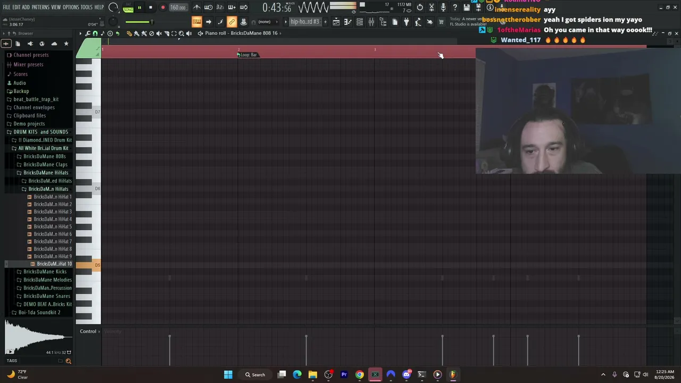The image size is (681, 383).
Task: Select the delete tool
Action: pyautogui.click(x=152, y=34)
